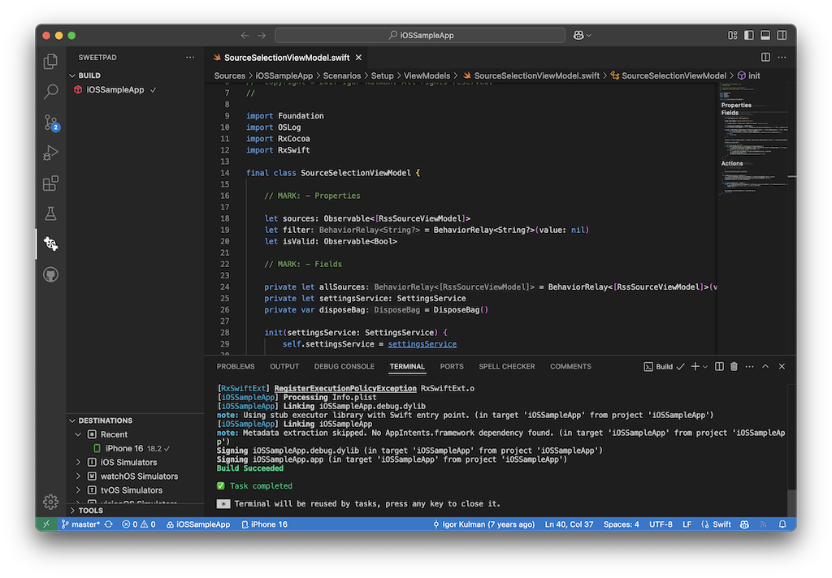Open the Search view icon
The height and width of the screenshot is (578, 832).
coord(50,92)
